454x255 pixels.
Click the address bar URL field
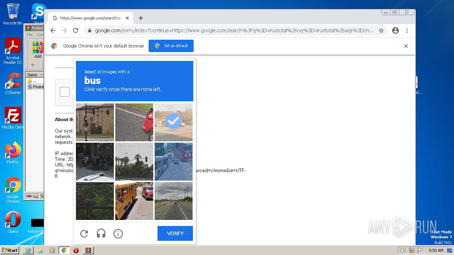click(x=234, y=30)
